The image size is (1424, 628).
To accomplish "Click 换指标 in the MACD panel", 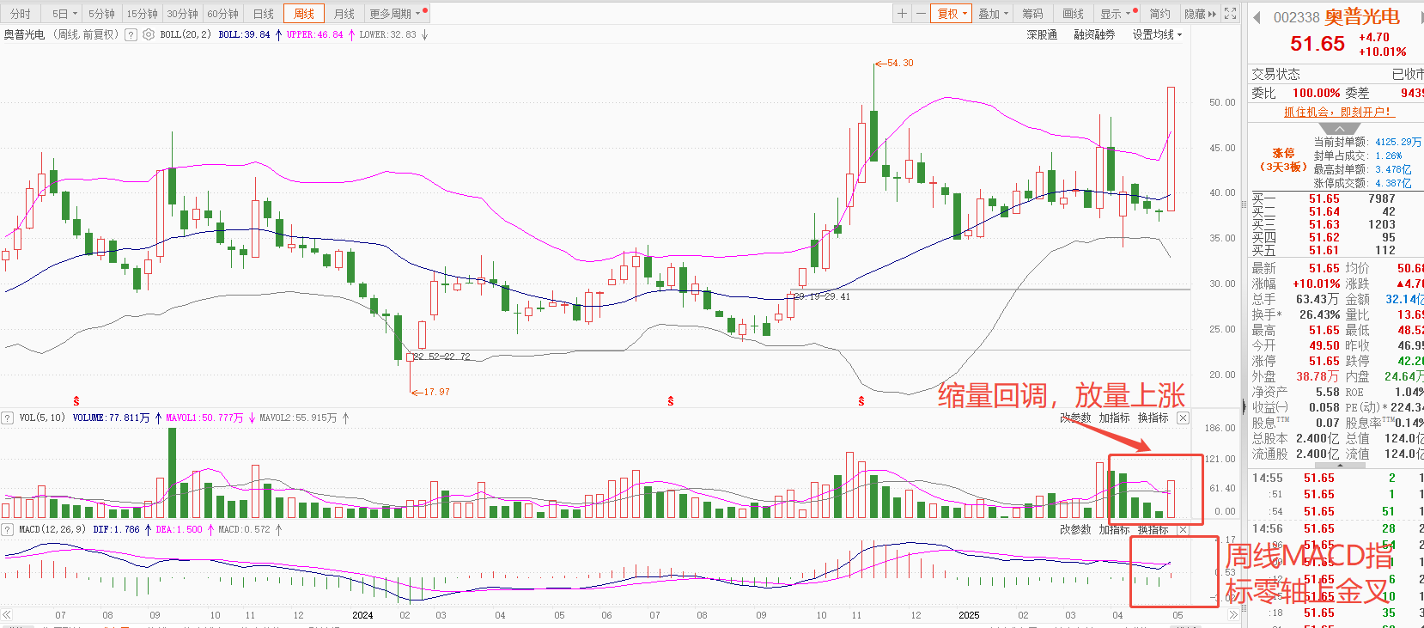I will [1153, 529].
